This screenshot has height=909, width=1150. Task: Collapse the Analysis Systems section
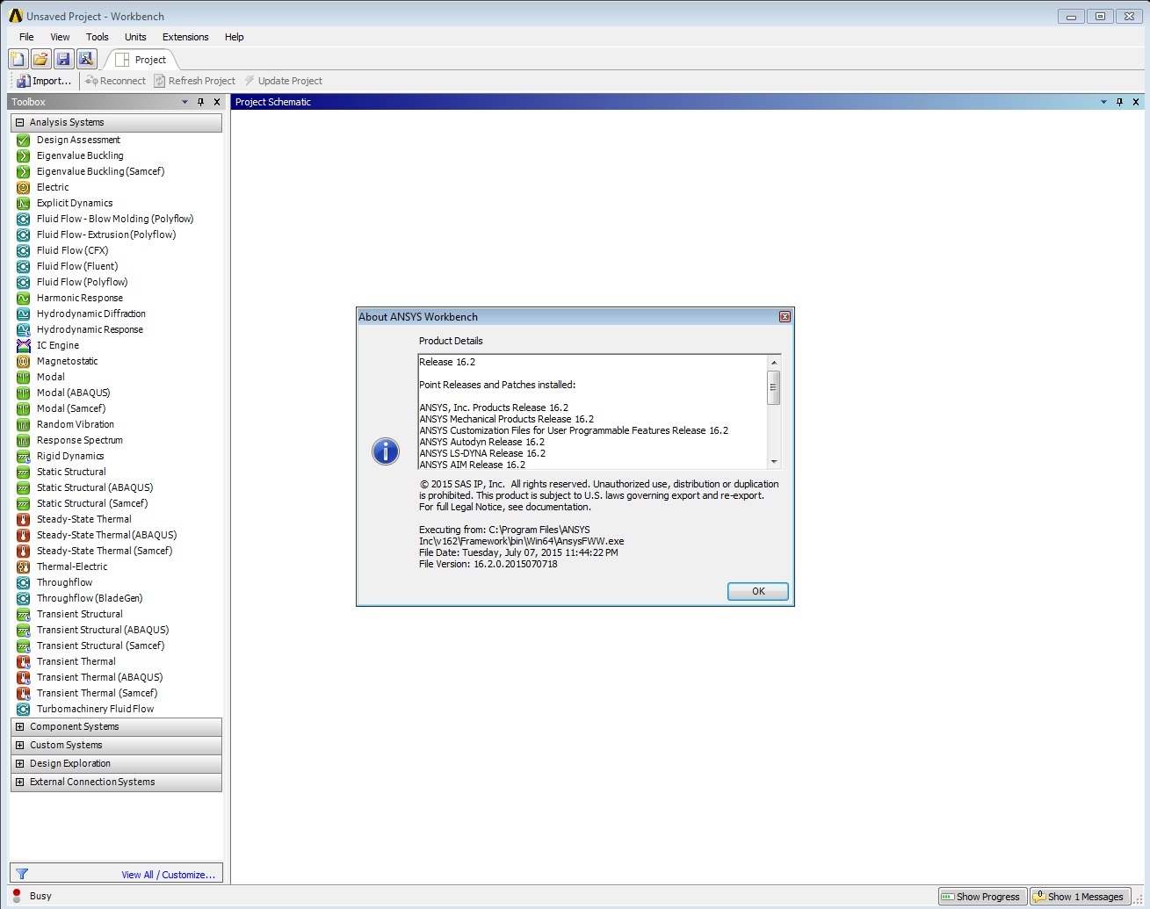point(19,122)
